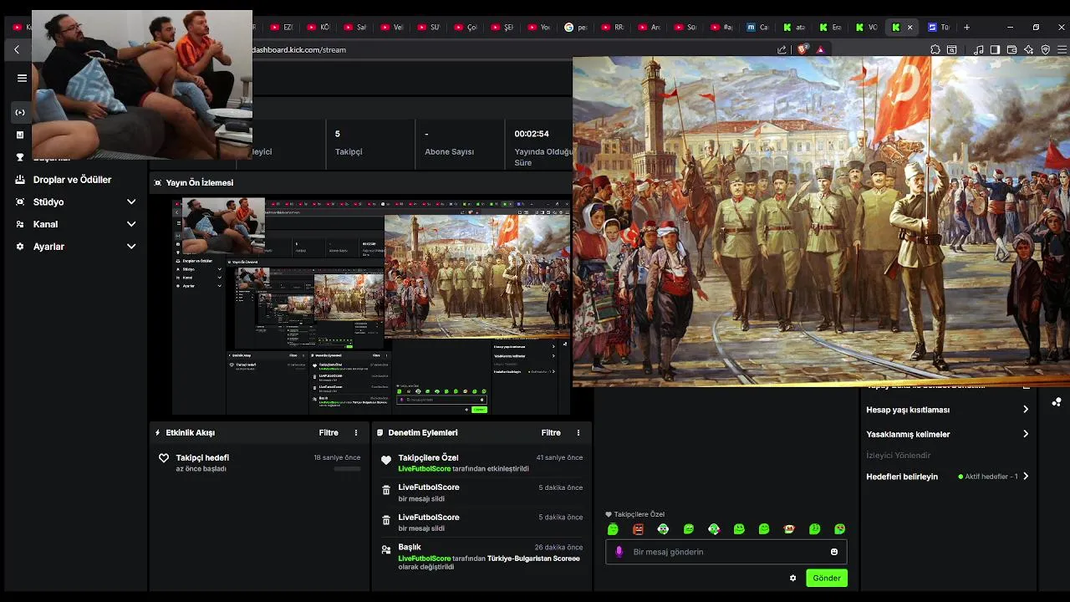Click the green icon at right edge
Viewport: 1070px width, 602px height.
point(1057,402)
